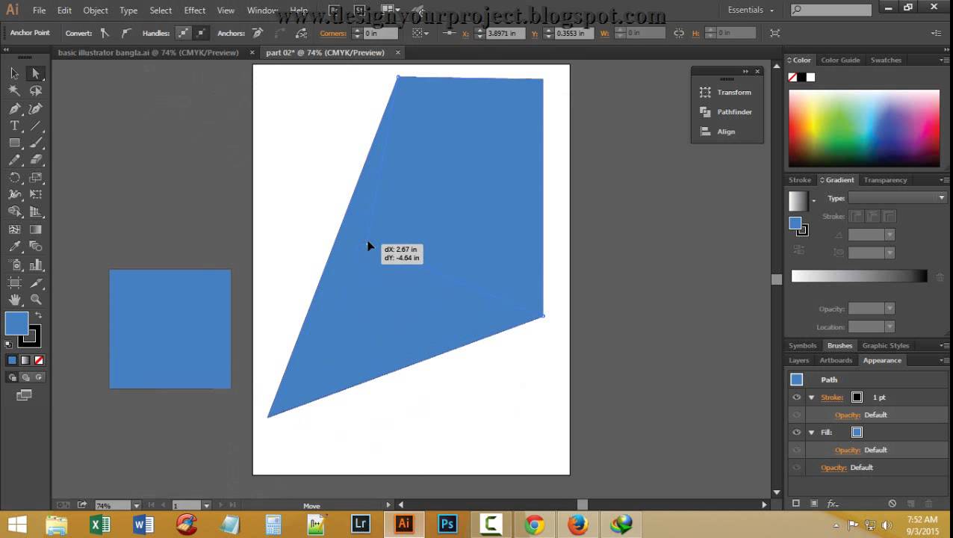Click the X coordinate input field
This screenshot has width=953, height=538.
click(504, 33)
